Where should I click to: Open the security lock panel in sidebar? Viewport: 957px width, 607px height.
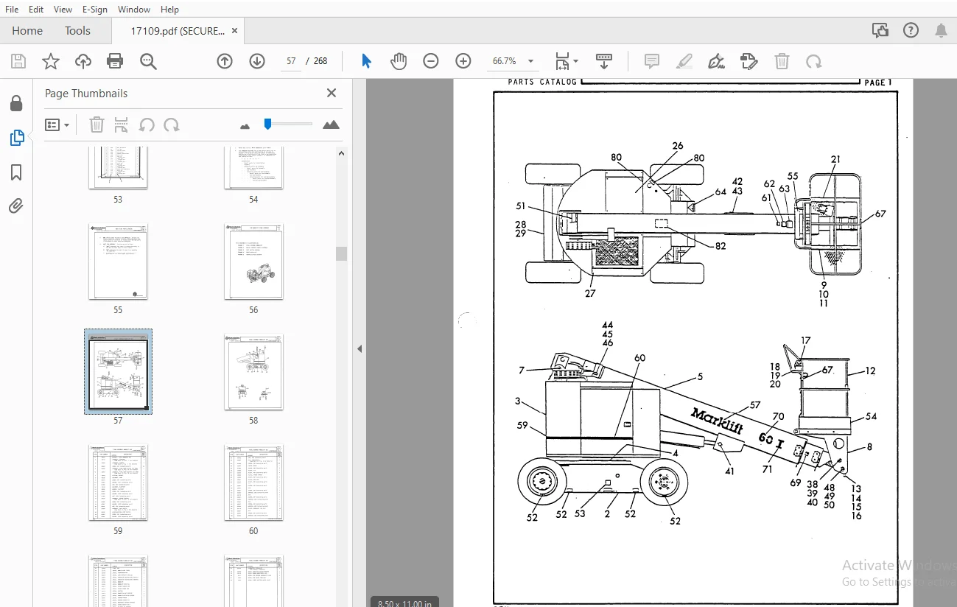pos(16,103)
